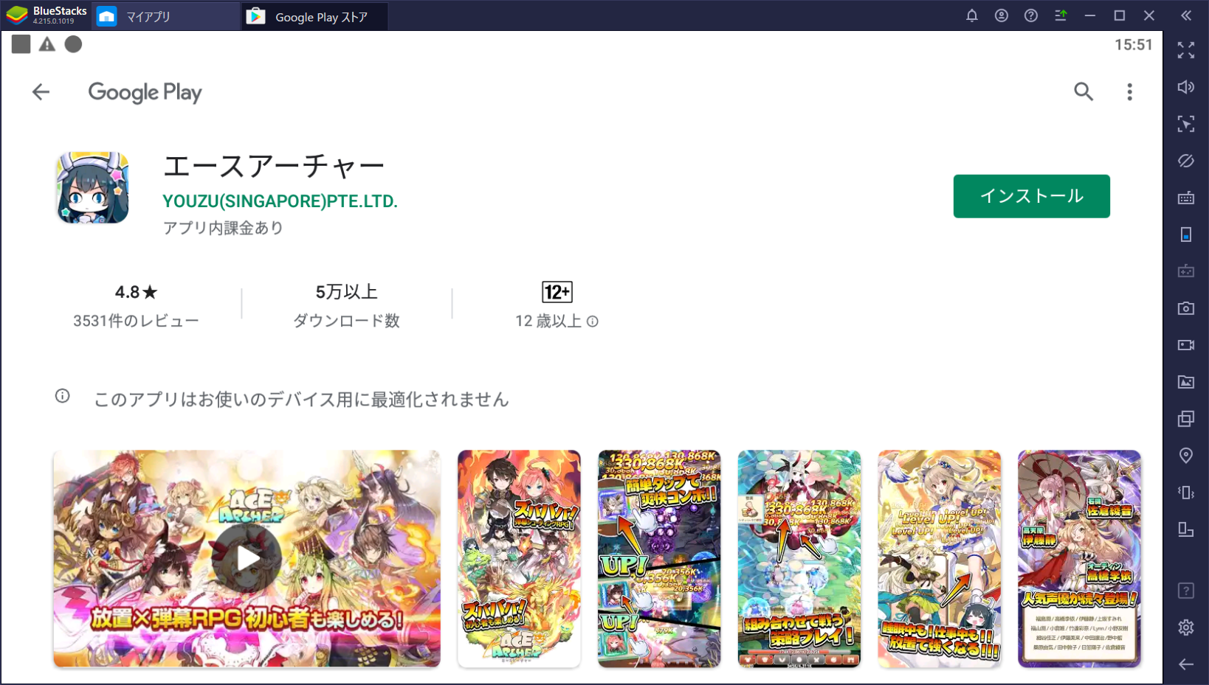Open the 組み合わせて戦う screenshot
This screenshot has width=1209, height=685.
click(799, 559)
